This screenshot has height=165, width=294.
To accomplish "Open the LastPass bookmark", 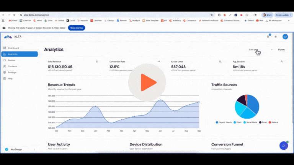I will pyautogui.click(x=96, y=21).
